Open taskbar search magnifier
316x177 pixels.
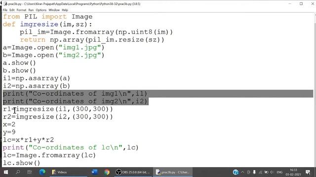pos(18,172)
